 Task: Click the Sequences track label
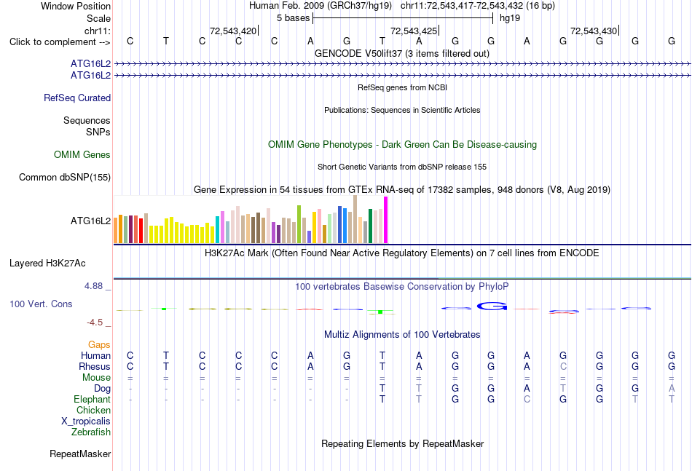pyautogui.click(x=87, y=120)
